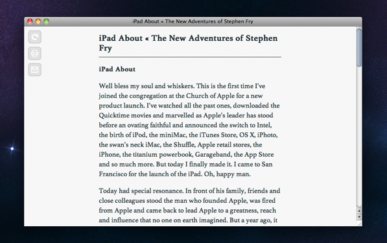The width and height of the screenshot is (387, 243).
Task: Click the scrollbar up arrow
Action: click(359, 211)
